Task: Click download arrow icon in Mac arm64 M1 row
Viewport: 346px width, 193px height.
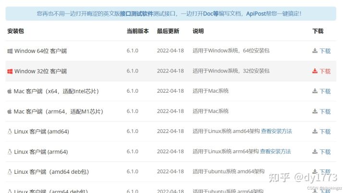Action: [x=315, y=111]
